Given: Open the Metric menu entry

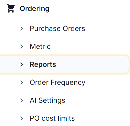Looking at the screenshot, I should 40,47.
